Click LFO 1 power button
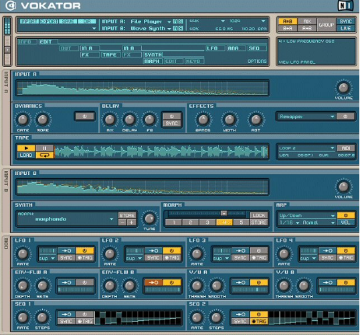Image resolution: width=360 pixels, height=335 pixels. point(85,251)
